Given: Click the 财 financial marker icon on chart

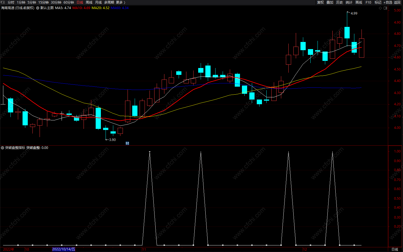Looking at the screenshot, I should click(127, 143).
